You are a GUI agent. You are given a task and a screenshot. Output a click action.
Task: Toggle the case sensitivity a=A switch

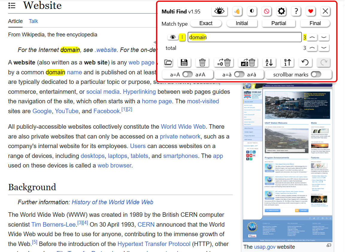(188, 75)
